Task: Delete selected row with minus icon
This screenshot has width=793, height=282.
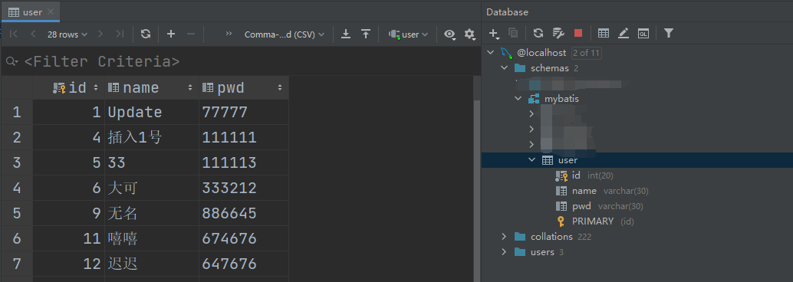Action: pyautogui.click(x=191, y=34)
